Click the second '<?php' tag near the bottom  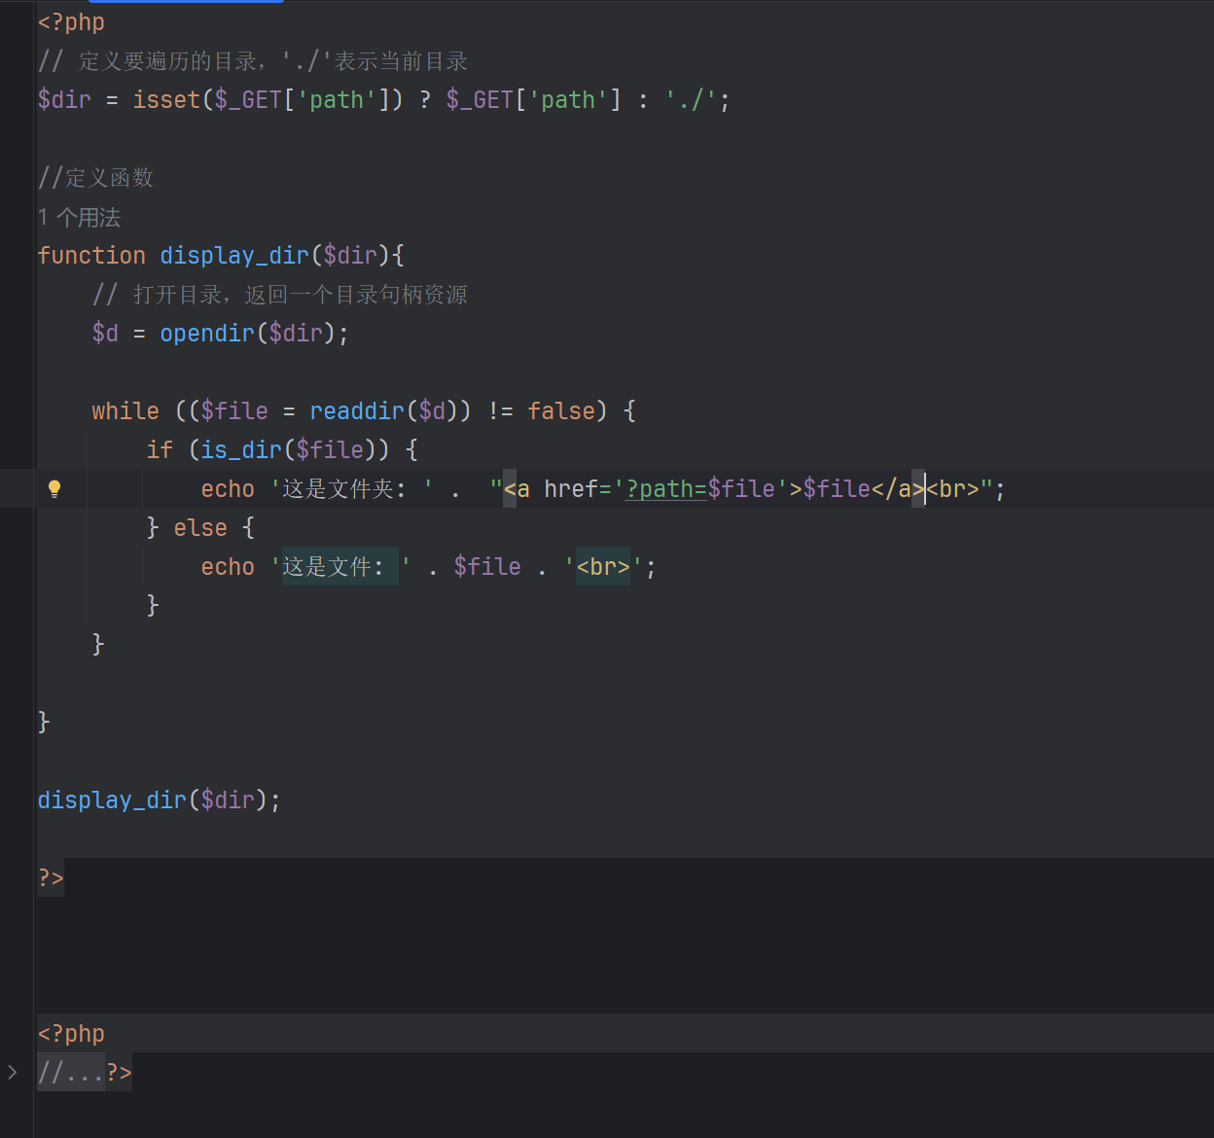pos(71,1033)
